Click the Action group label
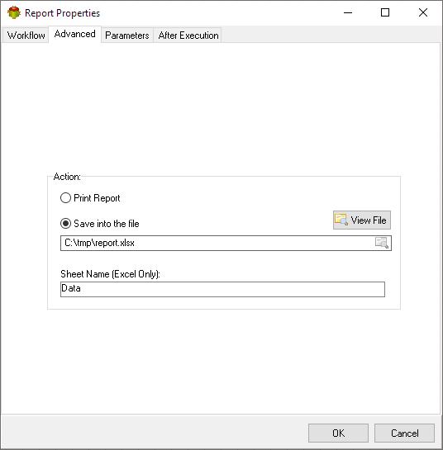This screenshot has height=450, width=443. (67, 177)
